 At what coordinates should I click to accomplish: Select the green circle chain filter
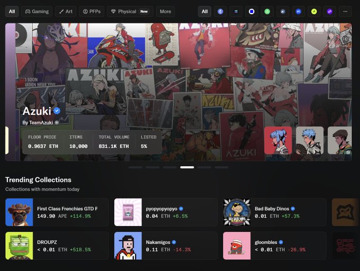tap(267, 12)
